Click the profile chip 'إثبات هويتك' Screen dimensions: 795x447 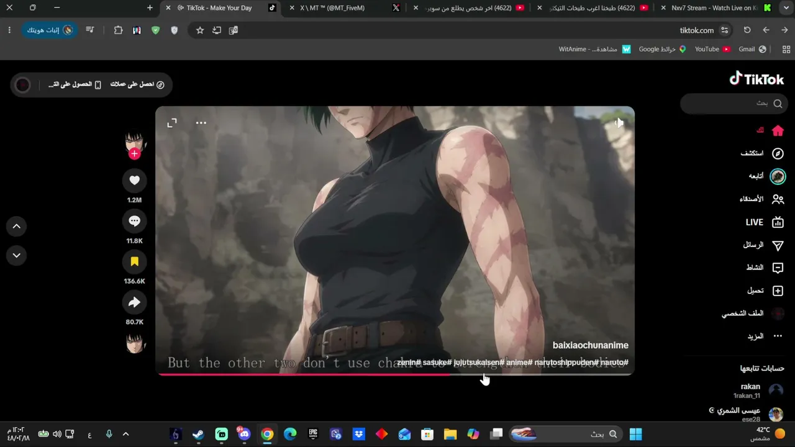[x=49, y=30]
